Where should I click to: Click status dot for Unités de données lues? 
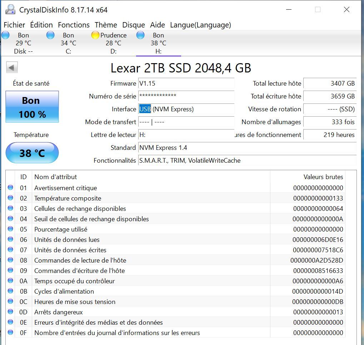(x=10, y=239)
